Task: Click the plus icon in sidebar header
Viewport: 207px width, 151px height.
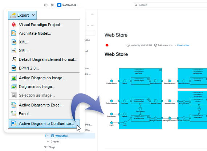Action: pos(88,26)
